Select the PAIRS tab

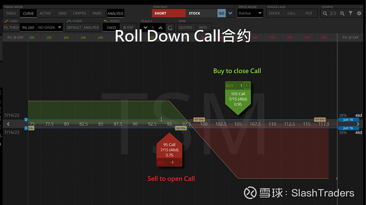coord(97,13)
